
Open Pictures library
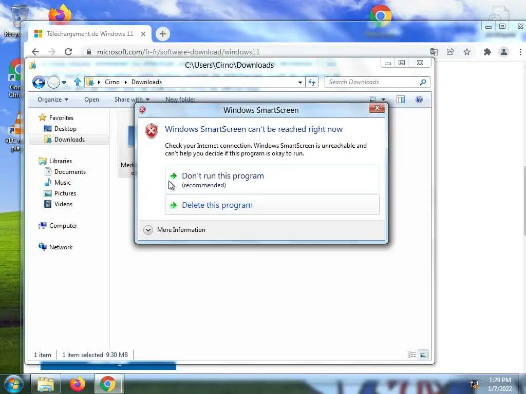pos(65,193)
